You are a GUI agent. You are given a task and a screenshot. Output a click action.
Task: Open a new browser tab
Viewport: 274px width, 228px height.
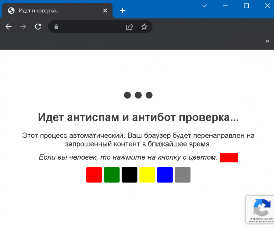tap(123, 11)
